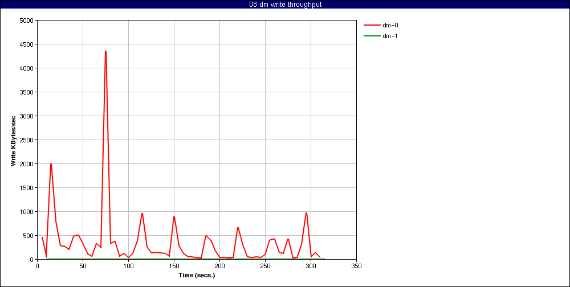Click the 4500 y-axis tick value

(27, 44)
